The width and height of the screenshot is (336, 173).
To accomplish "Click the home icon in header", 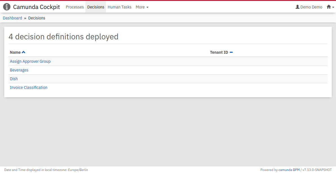I will tap(329, 7).
